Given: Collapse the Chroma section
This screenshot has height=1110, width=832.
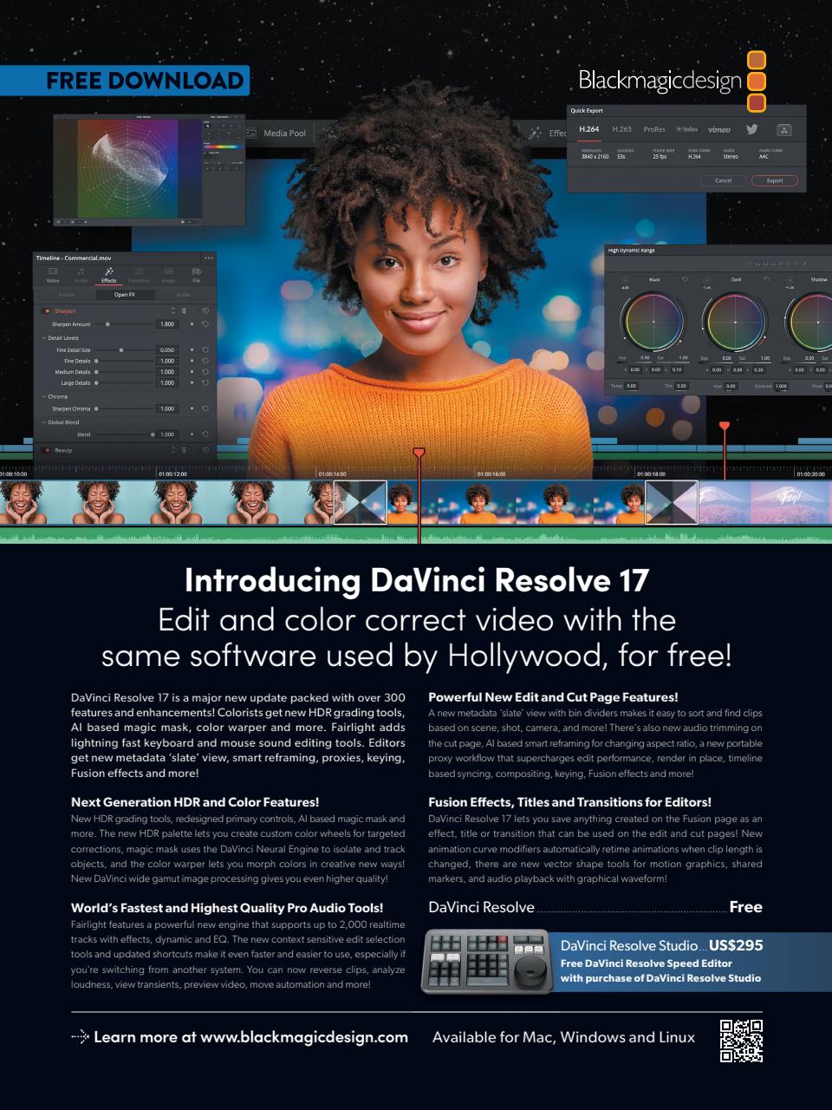Looking at the screenshot, I should point(44,396).
